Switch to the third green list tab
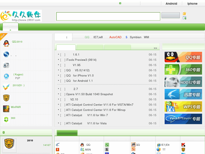Screen dimensions: 205x154 tap(118, 47)
